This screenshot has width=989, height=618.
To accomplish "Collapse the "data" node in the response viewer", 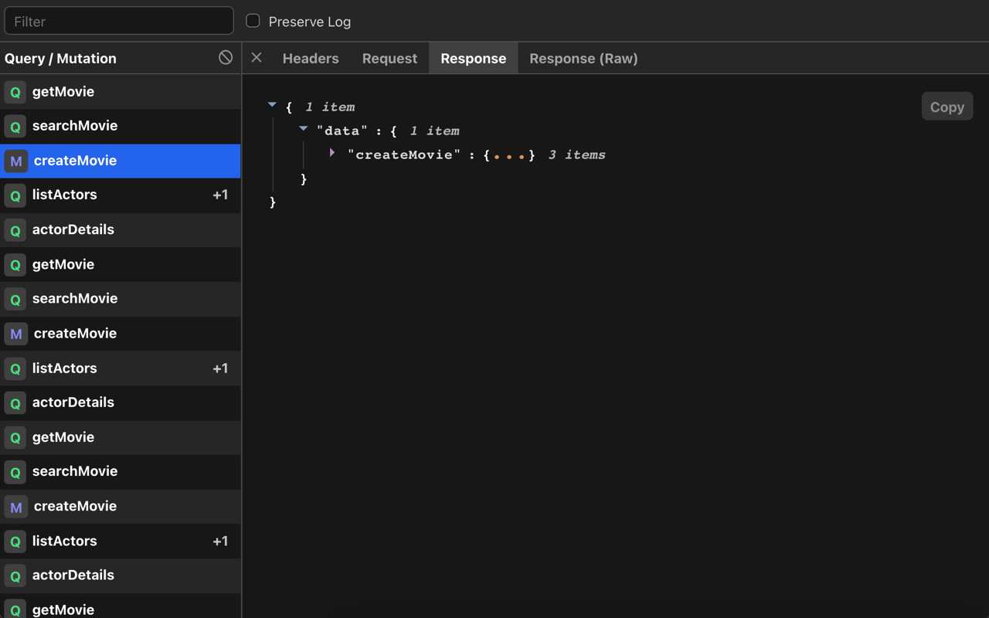I will click(303, 128).
